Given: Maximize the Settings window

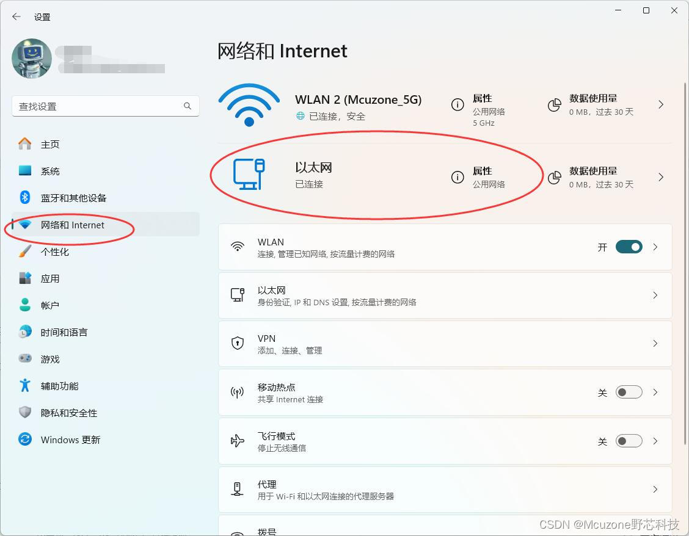Looking at the screenshot, I should (x=646, y=10).
